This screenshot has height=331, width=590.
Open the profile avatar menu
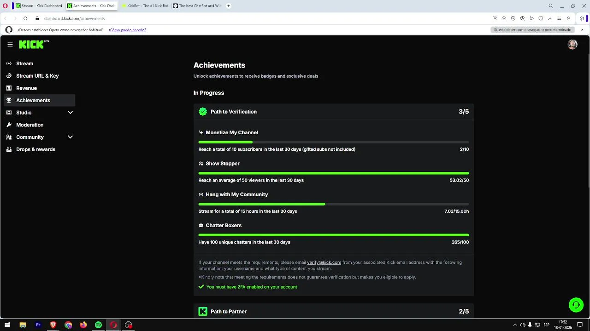pos(572,45)
